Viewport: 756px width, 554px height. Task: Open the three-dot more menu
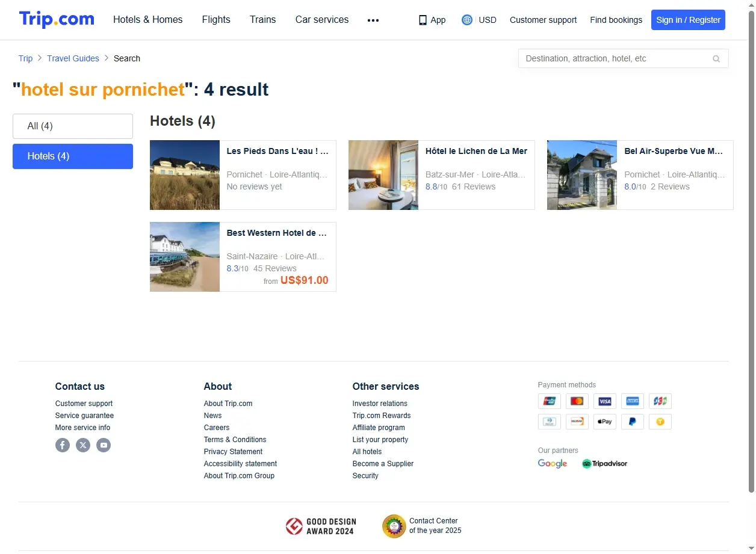pos(373,20)
